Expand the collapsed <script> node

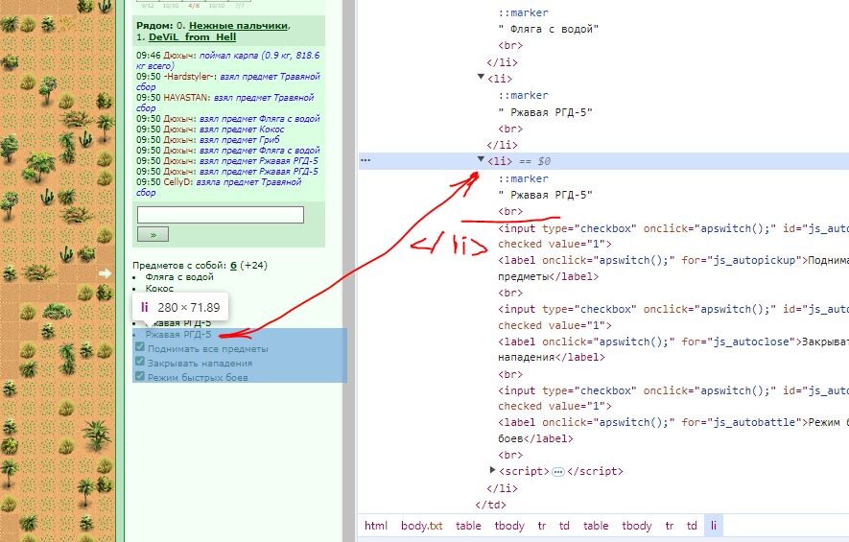pos(492,470)
